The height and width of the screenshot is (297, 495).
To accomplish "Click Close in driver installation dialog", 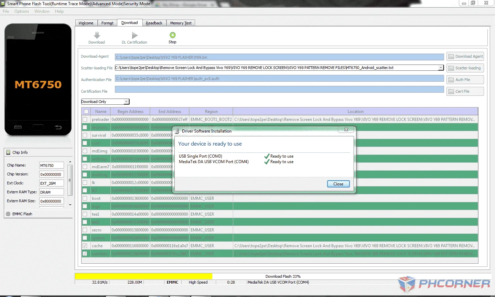I will [338, 184].
